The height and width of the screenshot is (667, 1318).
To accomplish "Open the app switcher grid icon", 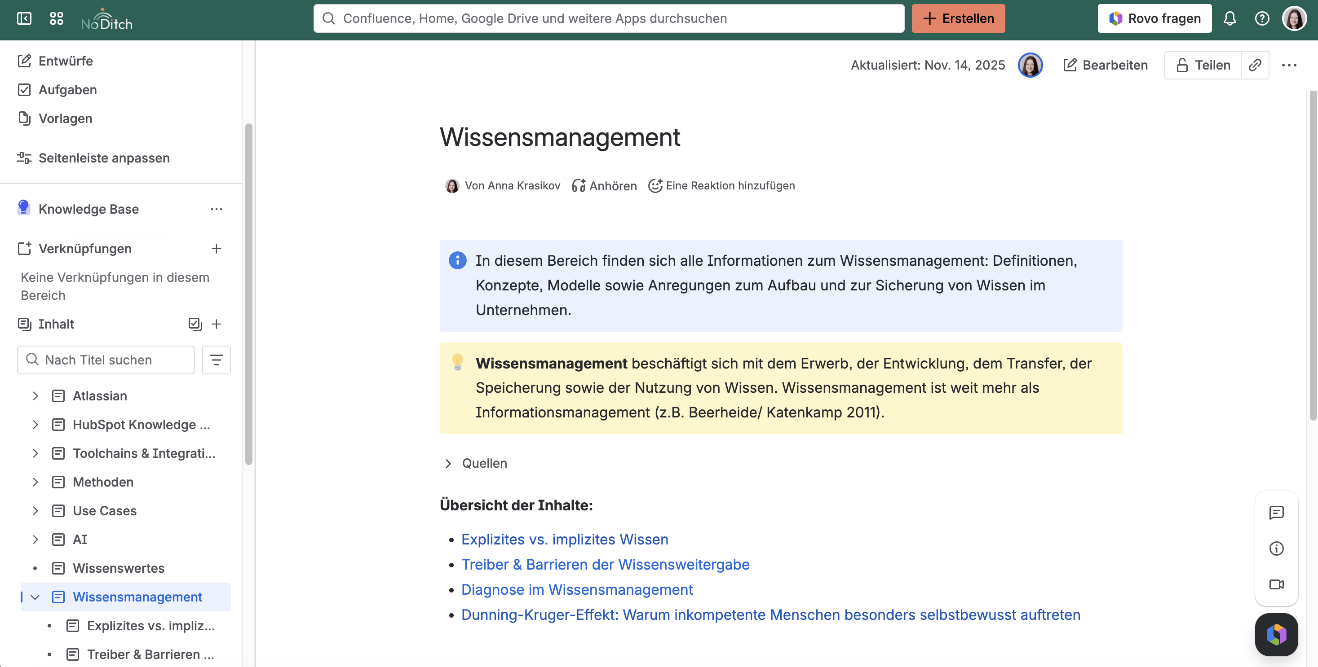I will pyautogui.click(x=56, y=18).
